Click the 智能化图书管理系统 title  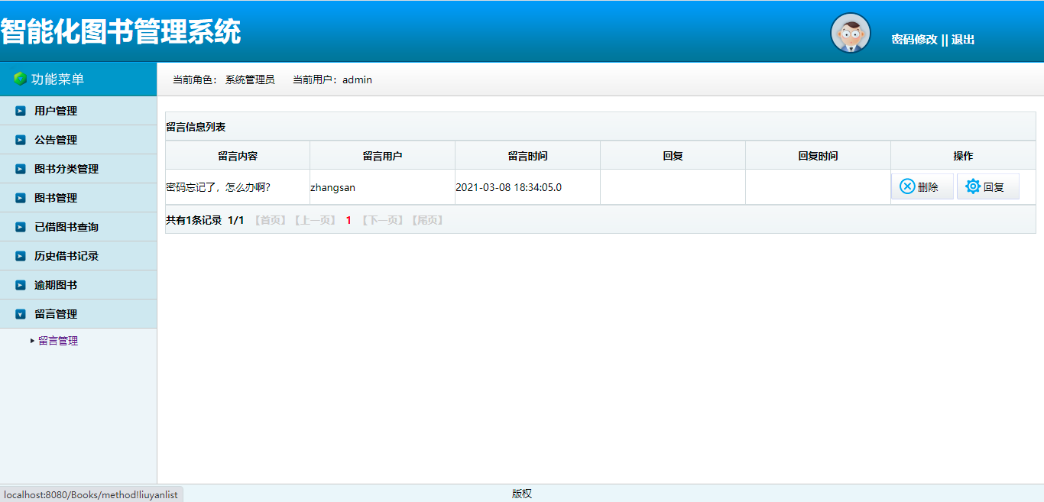[121, 32]
